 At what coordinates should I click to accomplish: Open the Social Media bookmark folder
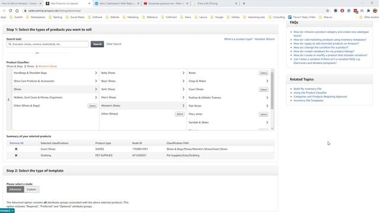coord(75,17)
